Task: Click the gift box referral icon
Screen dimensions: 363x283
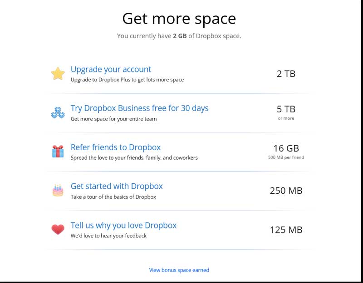Action: [58, 152]
